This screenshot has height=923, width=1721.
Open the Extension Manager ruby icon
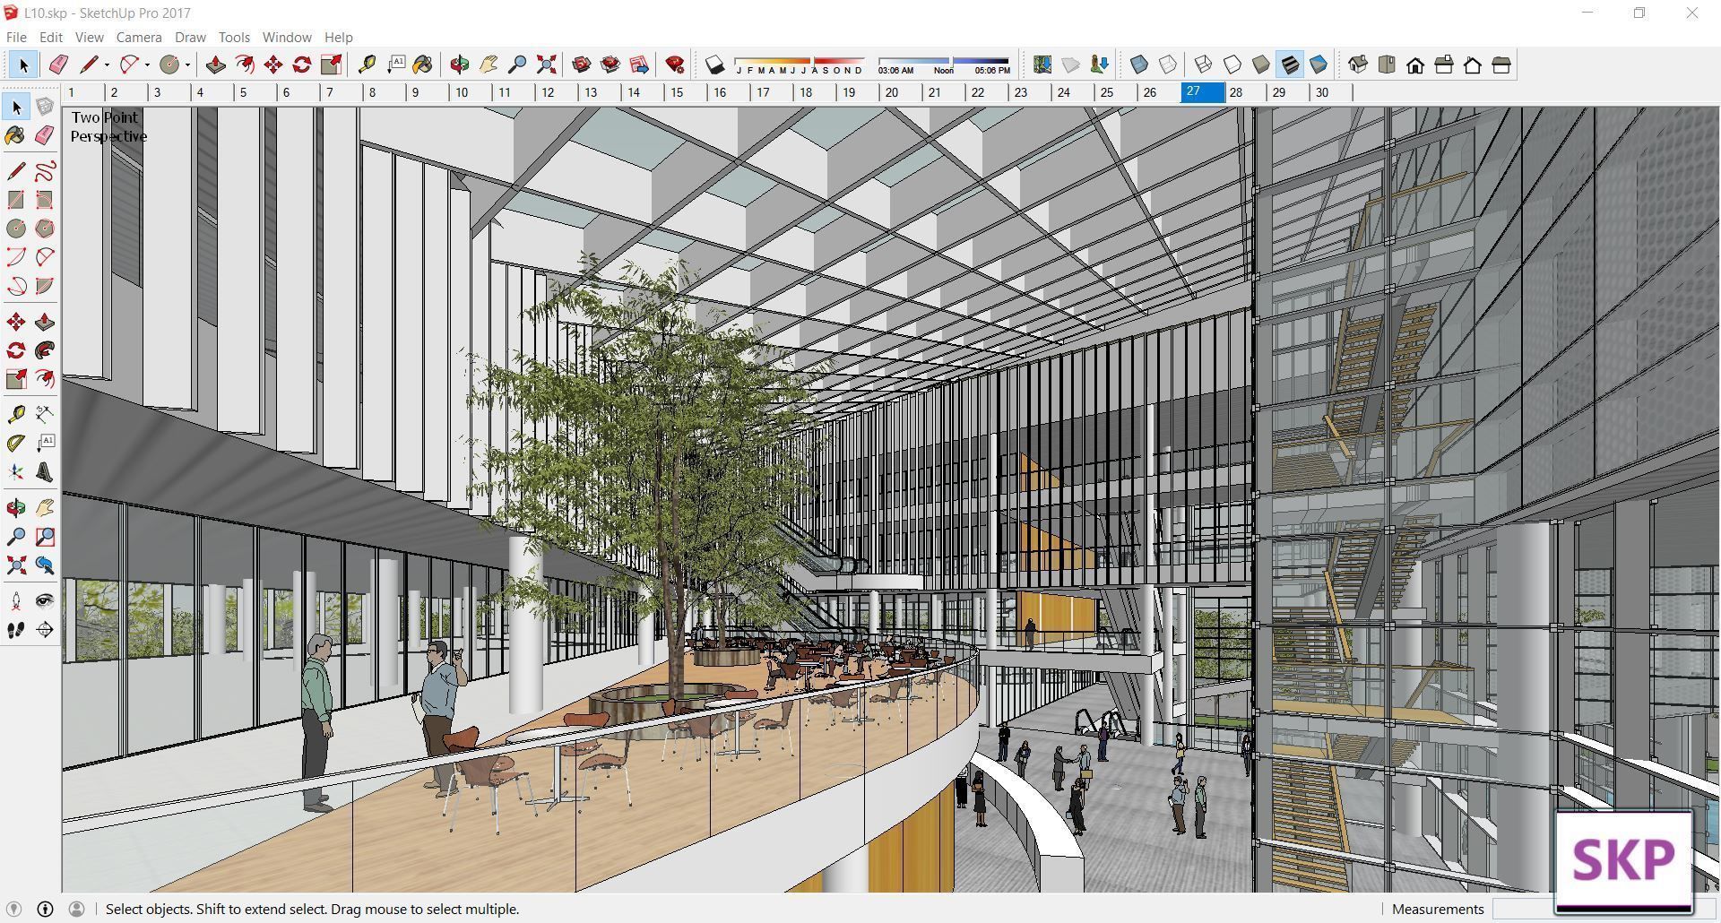coord(675,65)
